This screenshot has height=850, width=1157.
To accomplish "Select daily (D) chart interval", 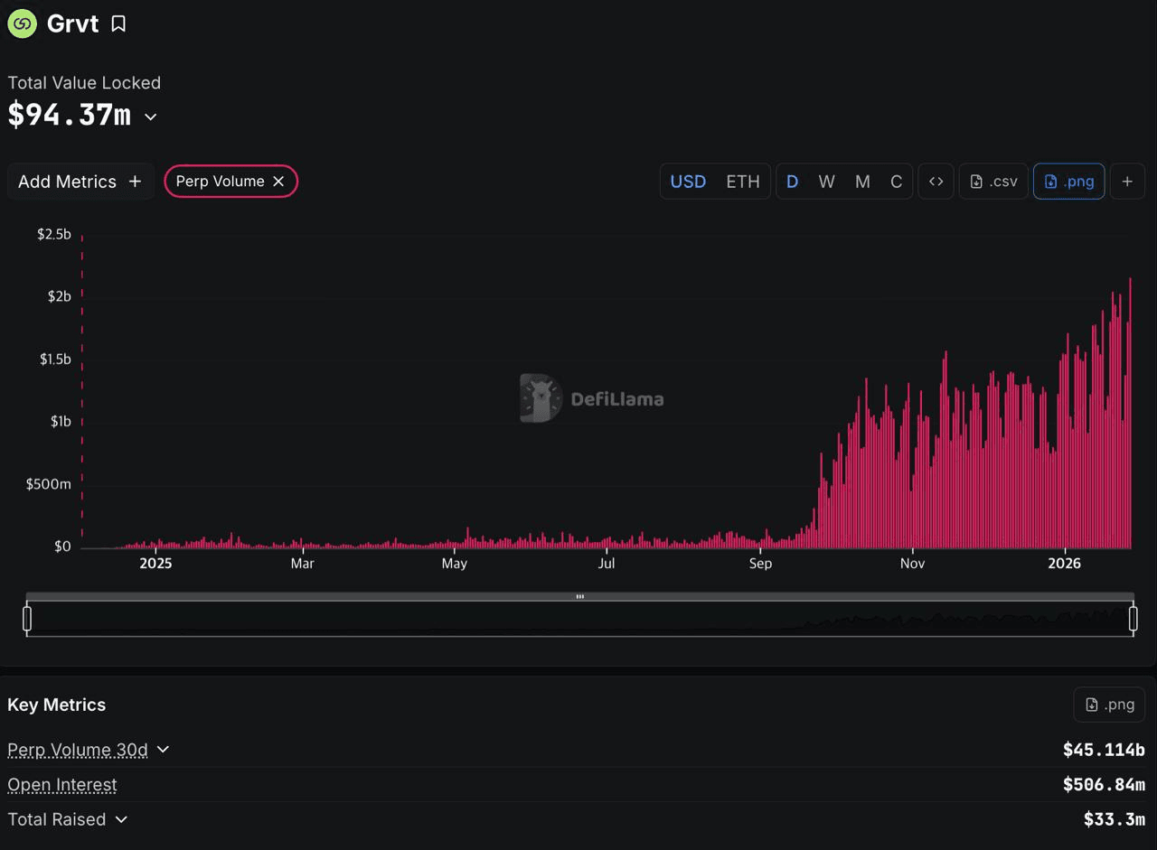I will point(792,182).
